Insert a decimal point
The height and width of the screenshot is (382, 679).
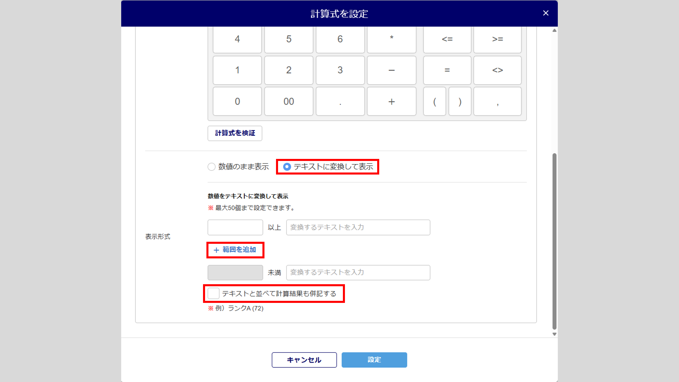click(x=340, y=101)
